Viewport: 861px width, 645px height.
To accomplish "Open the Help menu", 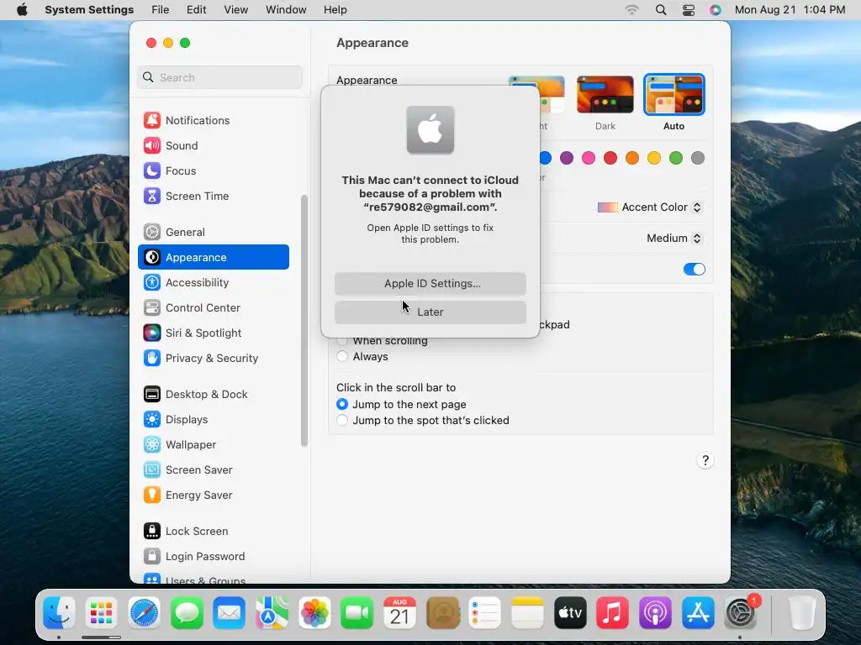I will [x=335, y=10].
